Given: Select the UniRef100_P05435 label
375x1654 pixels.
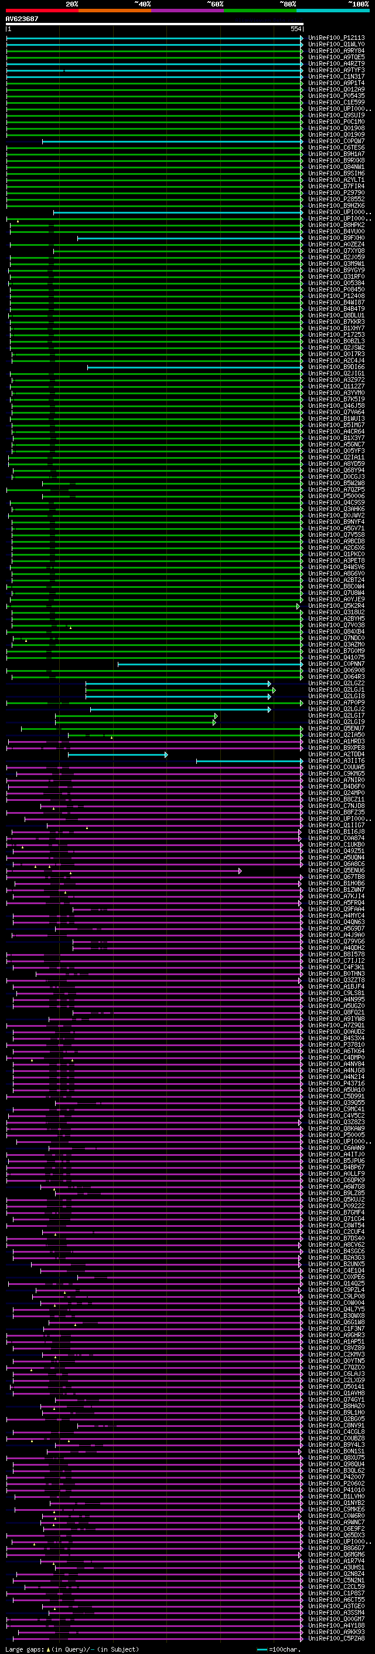Looking at the screenshot, I should pyautogui.click(x=336, y=96).
